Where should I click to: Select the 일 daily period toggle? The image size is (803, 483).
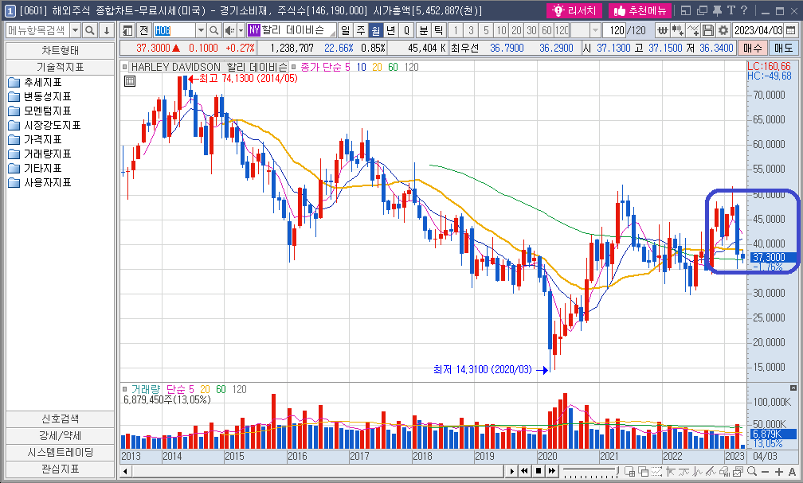346,31
